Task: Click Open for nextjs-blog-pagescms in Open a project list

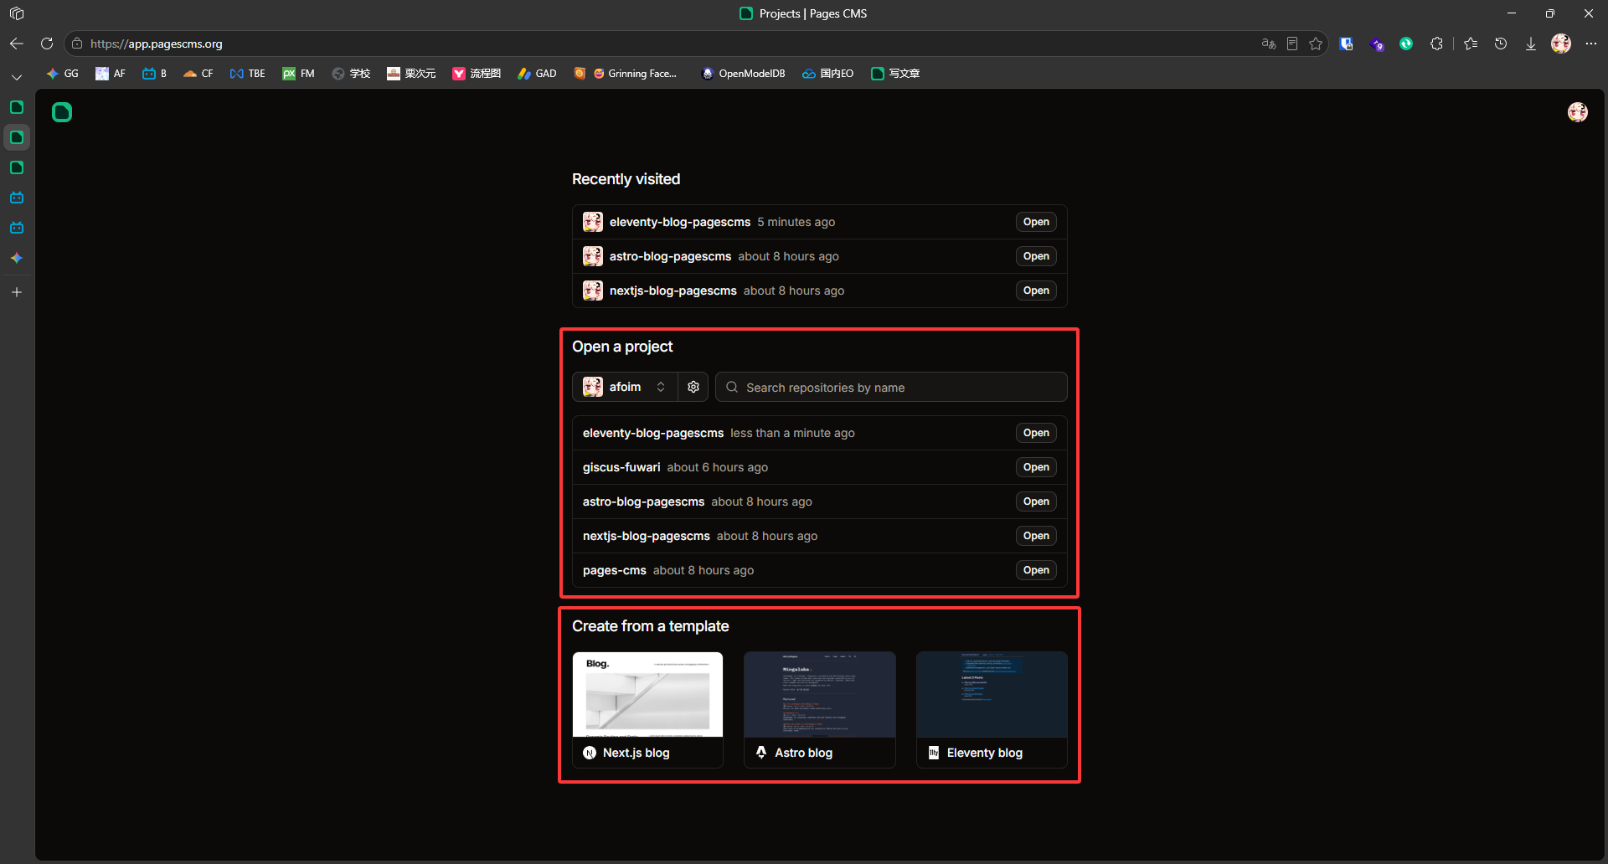Action: point(1036,536)
